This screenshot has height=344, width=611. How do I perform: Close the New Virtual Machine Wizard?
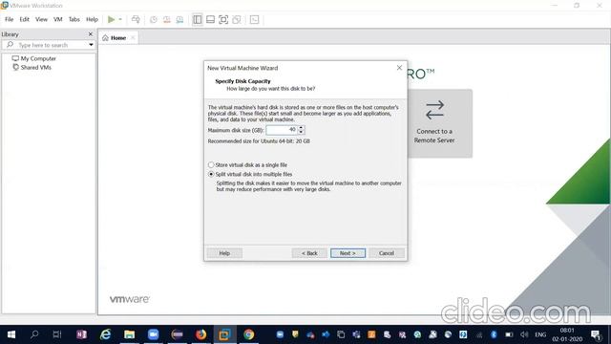coord(399,68)
